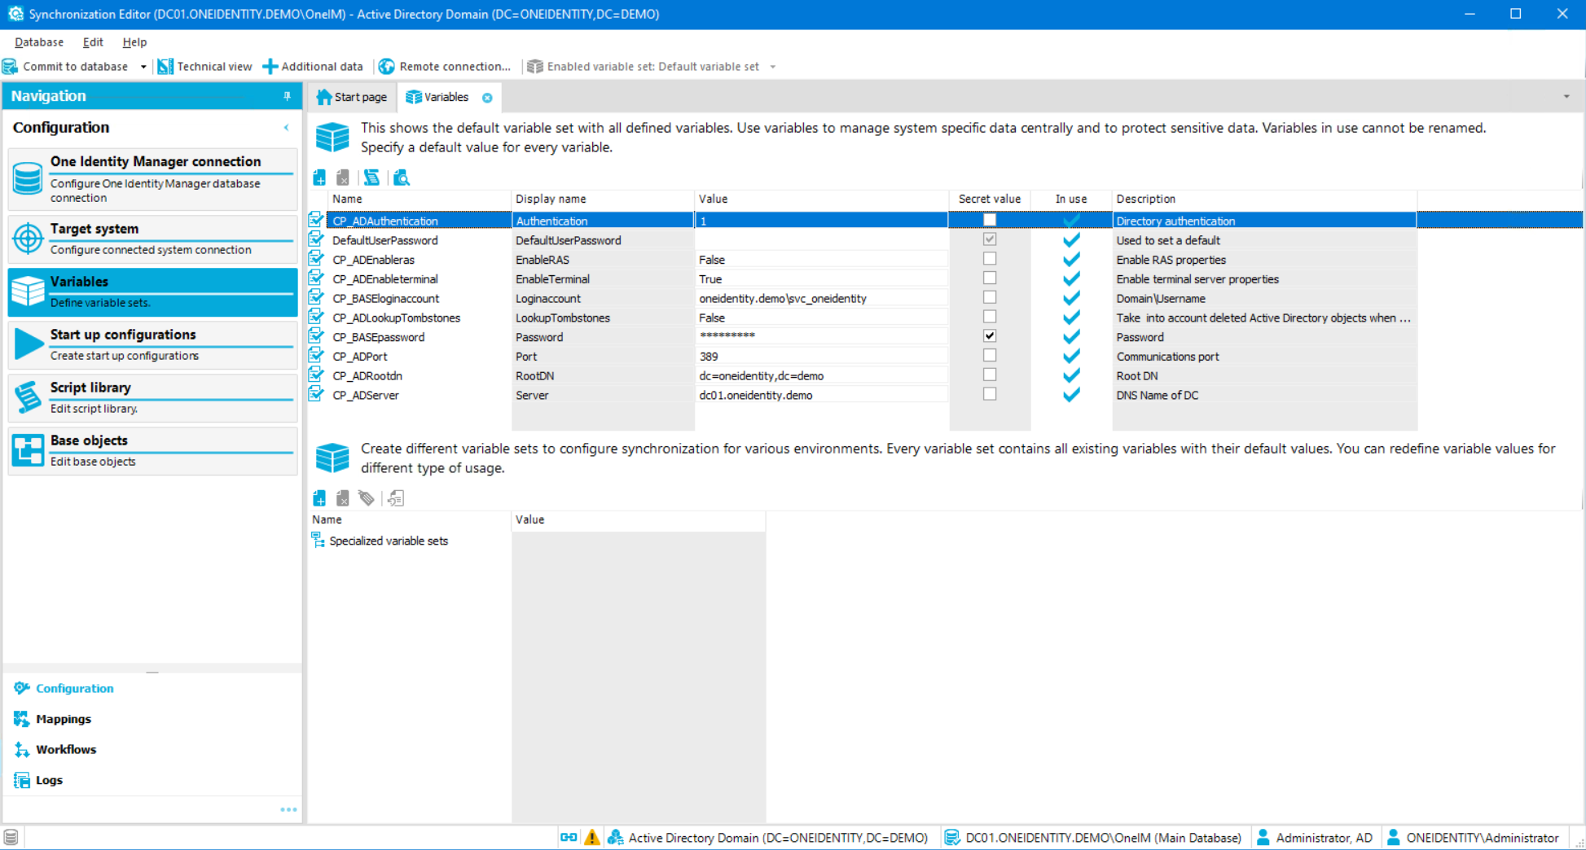Open the Database menu

[x=39, y=42]
